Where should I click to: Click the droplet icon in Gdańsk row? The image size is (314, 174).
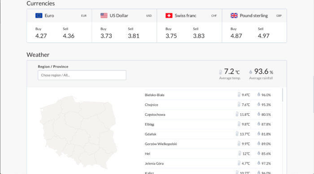point(259,133)
